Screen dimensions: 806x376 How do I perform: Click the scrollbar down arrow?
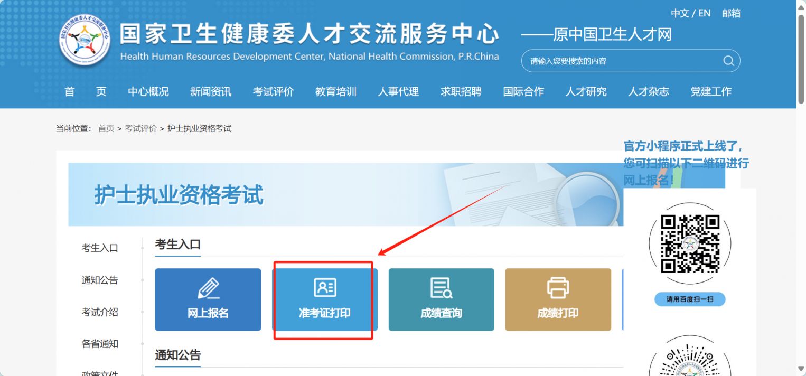point(801,370)
